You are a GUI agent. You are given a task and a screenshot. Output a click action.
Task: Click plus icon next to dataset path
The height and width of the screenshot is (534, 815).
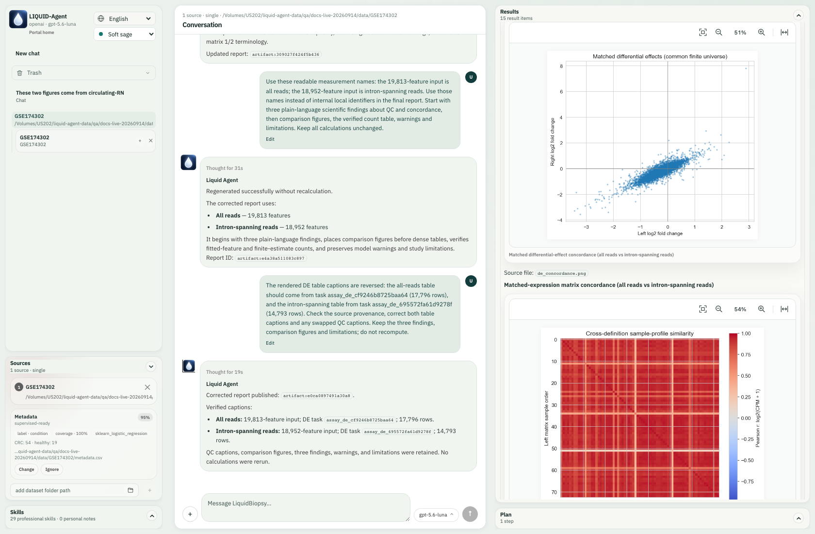[x=149, y=490]
